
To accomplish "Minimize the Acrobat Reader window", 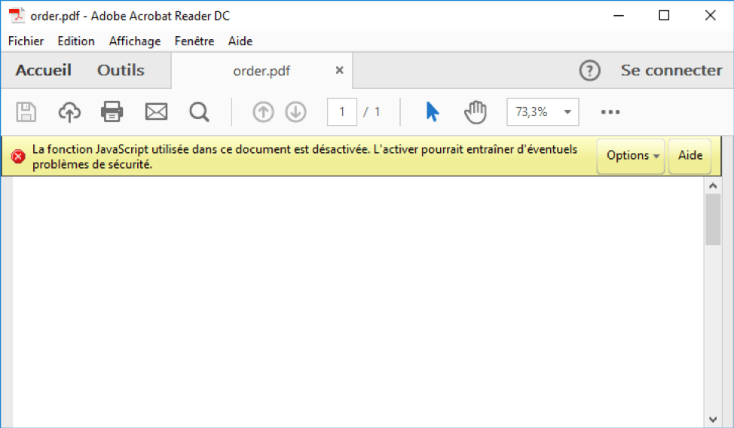I will point(619,16).
